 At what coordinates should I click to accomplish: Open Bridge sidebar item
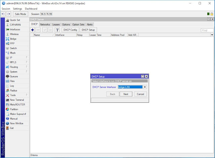point(17,39)
